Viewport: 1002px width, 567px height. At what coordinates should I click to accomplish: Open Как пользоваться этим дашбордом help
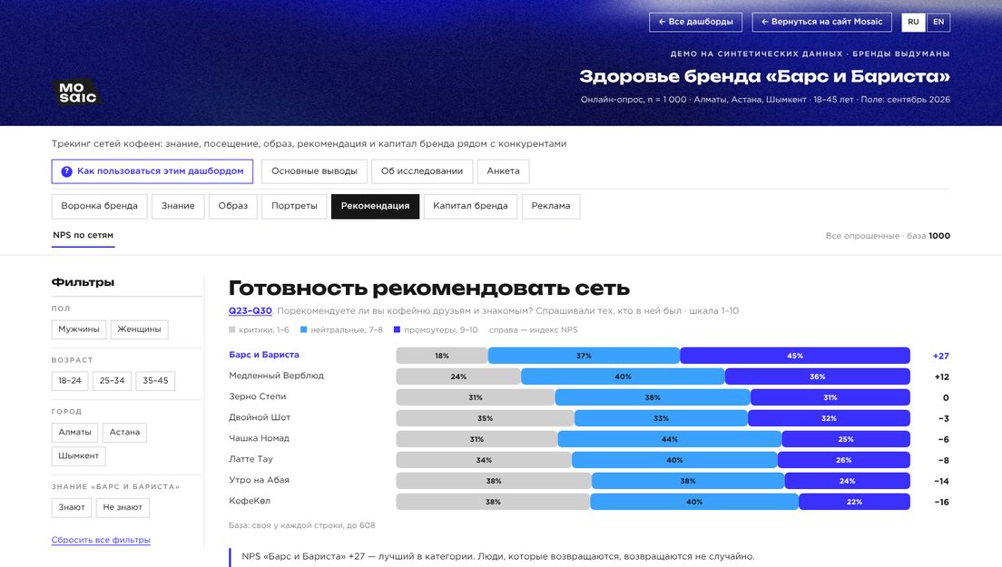pos(152,171)
